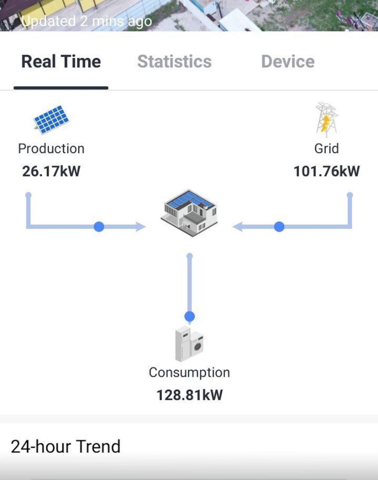This screenshot has height=480, width=378.
Task: Open the Device tab
Action: pyautogui.click(x=288, y=61)
